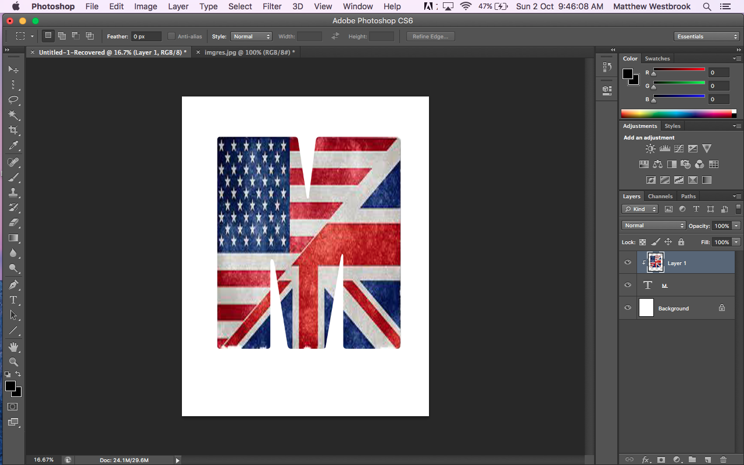
Task: Select the Path Selection tool
Action: pos(13,316)
